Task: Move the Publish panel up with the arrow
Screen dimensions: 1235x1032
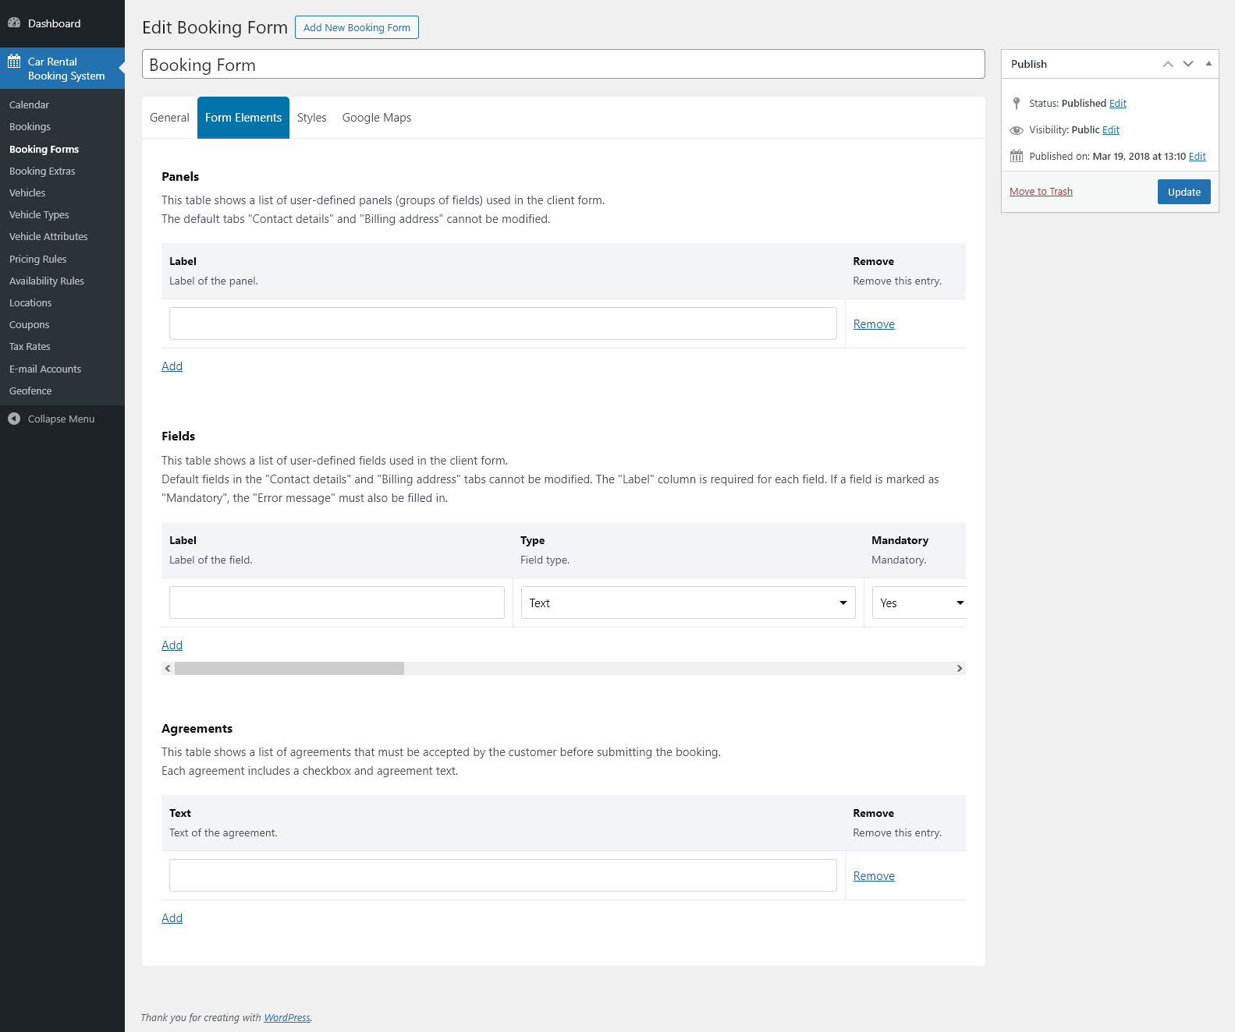Action: click(1168, 64)
